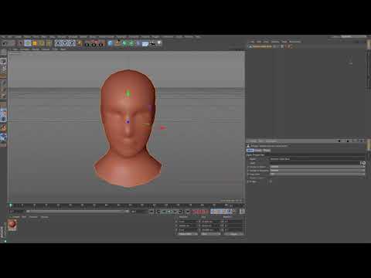Screen dimensions: 371x278
Task: Switch to the Coord tab in Attributes
Action: [x=258, y=150]
